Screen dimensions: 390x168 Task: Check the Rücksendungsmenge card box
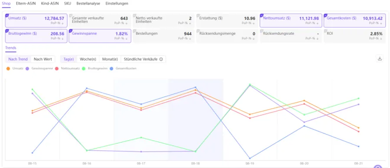coord(198,31)
